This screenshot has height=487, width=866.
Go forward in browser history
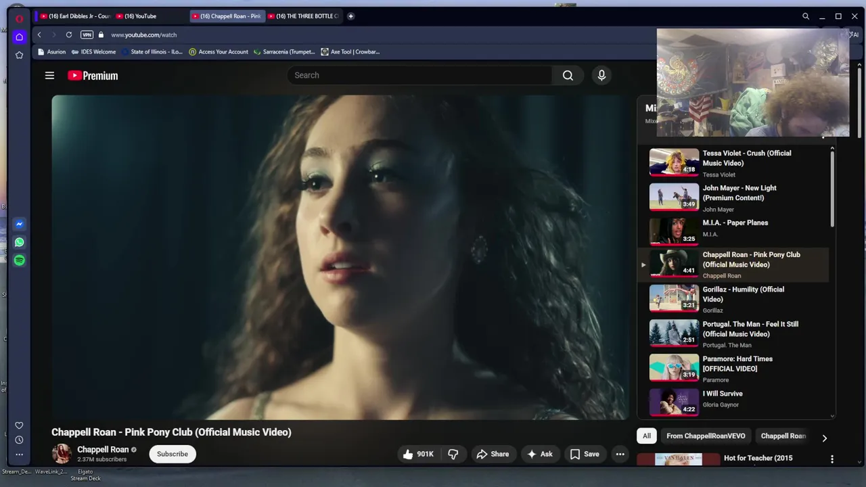pyautogui.click(x=53, y=34)
